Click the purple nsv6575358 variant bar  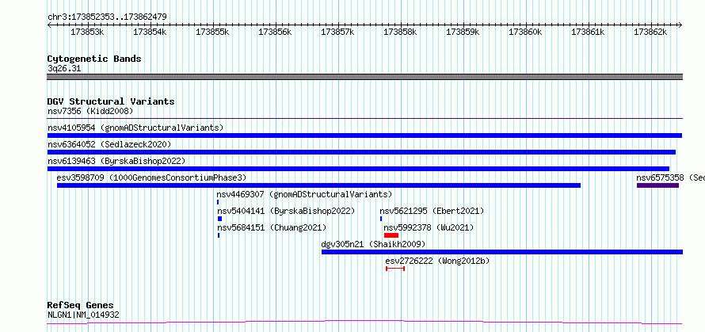[657, 185]
